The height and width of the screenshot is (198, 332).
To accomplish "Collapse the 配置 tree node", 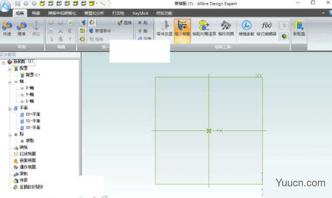I will click(10, 69).
